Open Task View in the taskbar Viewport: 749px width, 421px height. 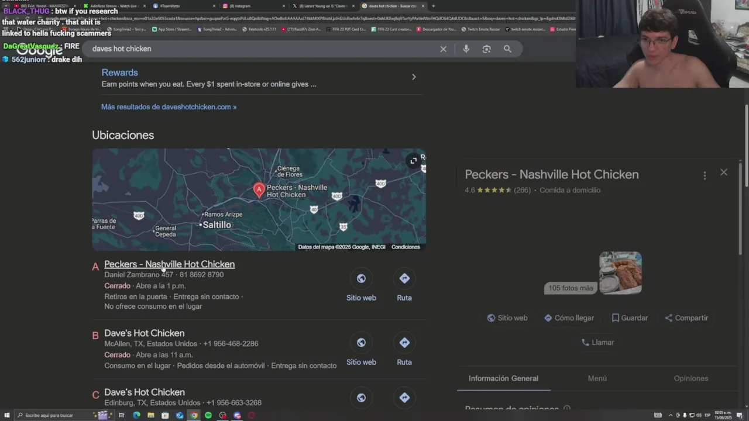point(122,415)
